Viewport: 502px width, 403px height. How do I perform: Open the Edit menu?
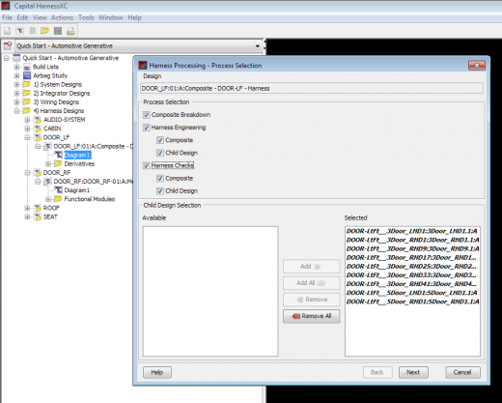22,17
